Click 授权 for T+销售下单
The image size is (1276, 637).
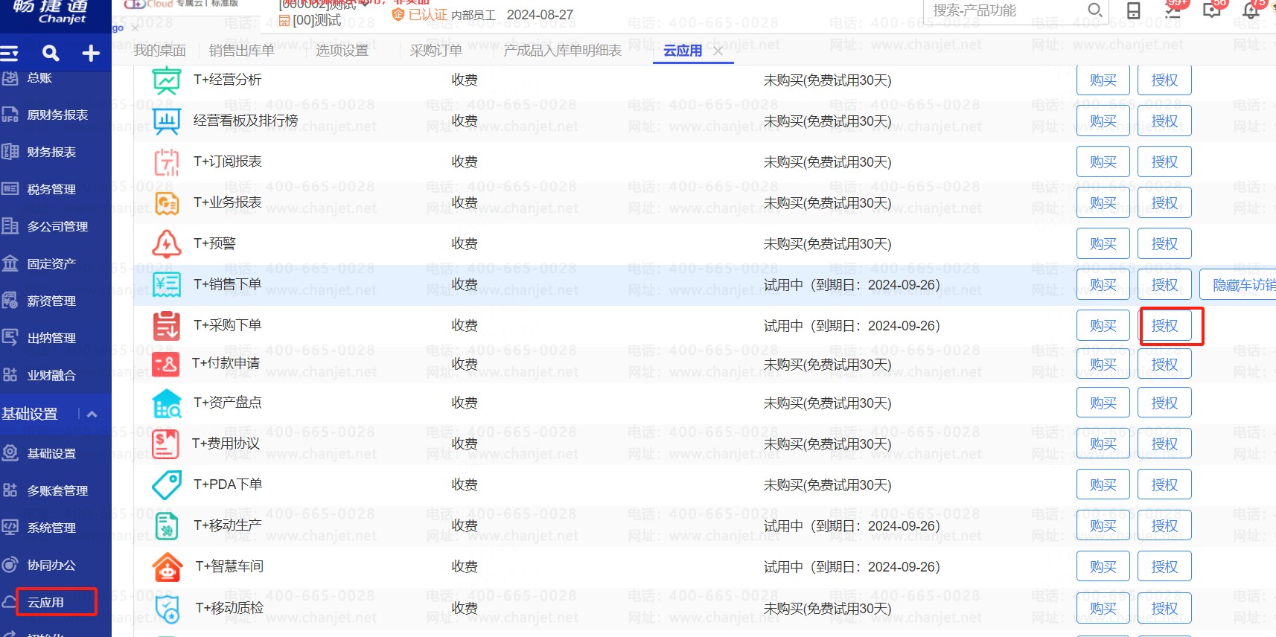(1164, 285)
